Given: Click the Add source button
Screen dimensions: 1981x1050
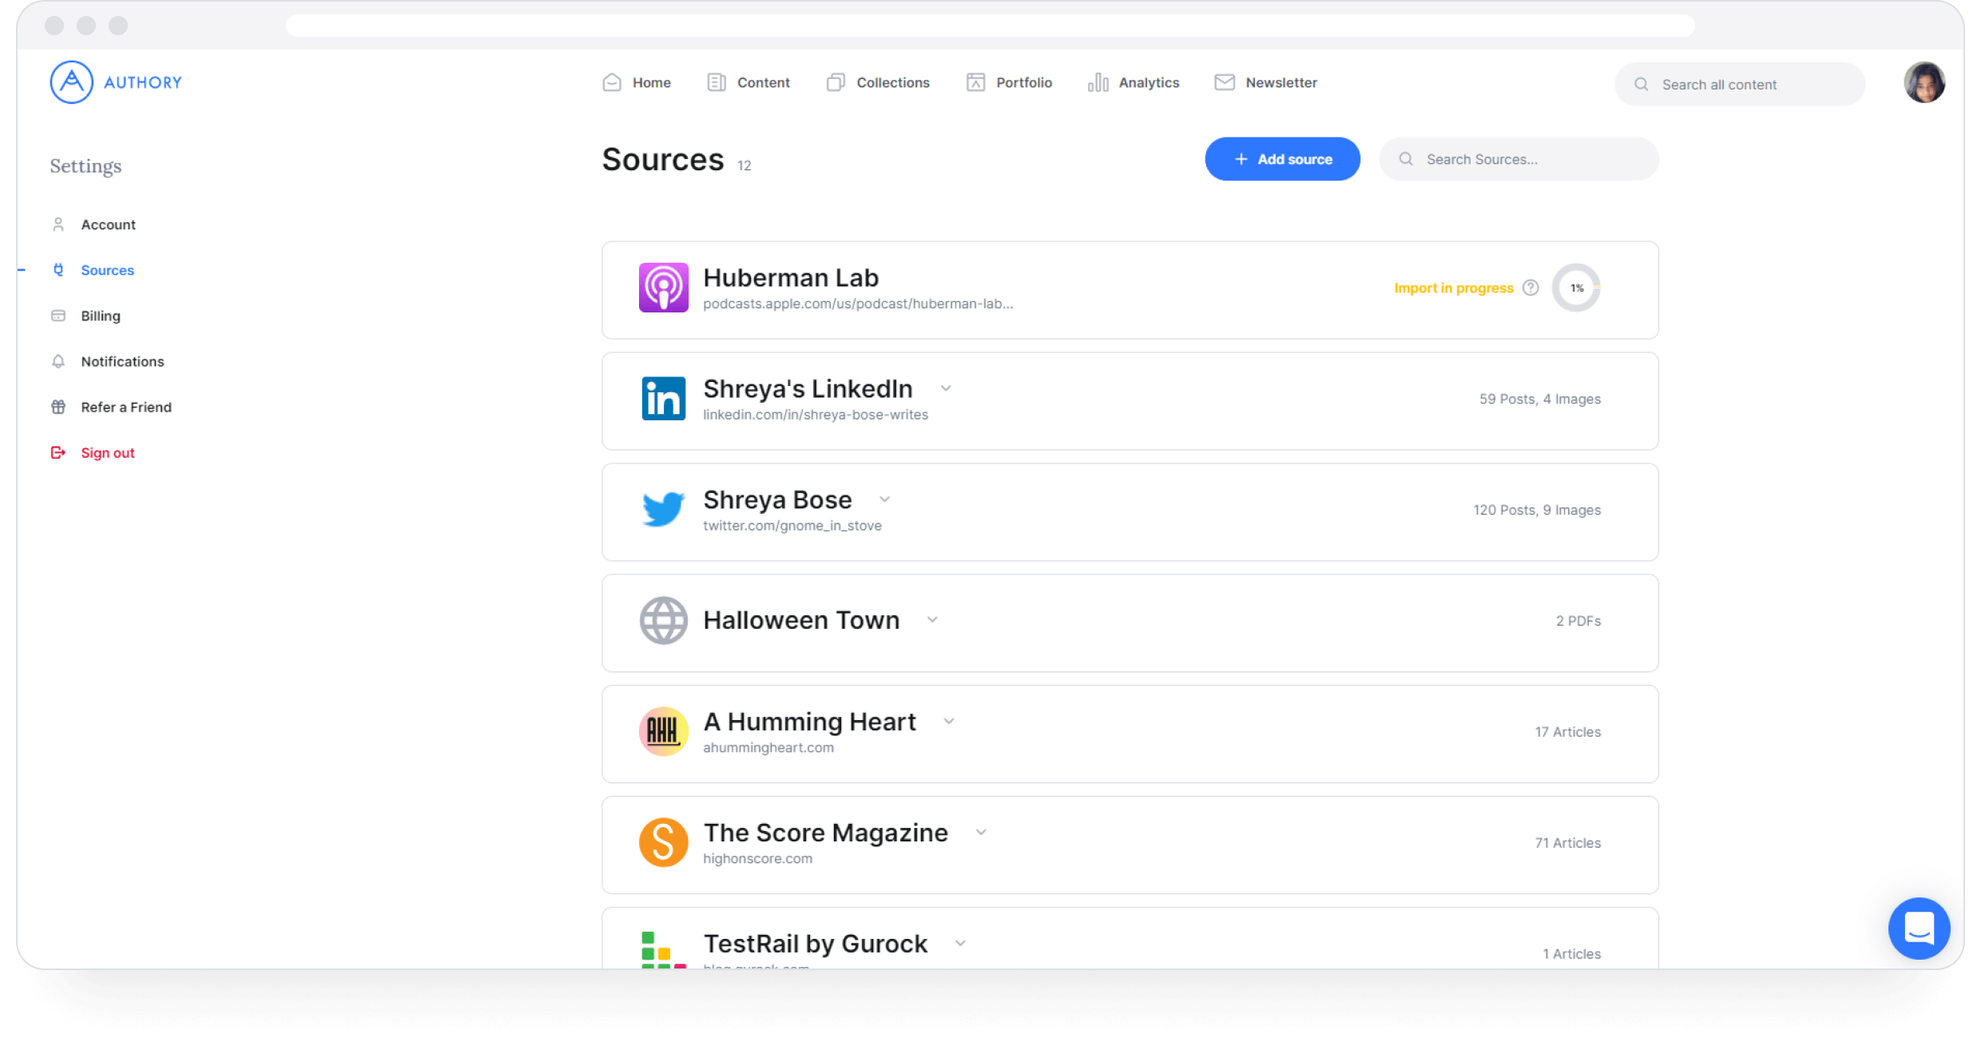Looking at the screenshot, I should 1282,159.
